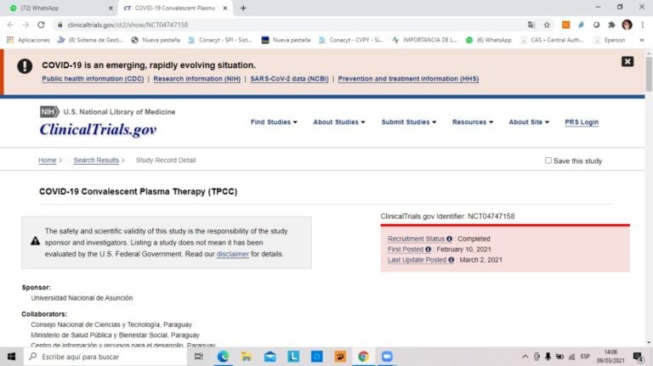The height and width of the screenshot is (366, 653).
Task: Open Research information (NIH) link
Action: click(197, 79)
